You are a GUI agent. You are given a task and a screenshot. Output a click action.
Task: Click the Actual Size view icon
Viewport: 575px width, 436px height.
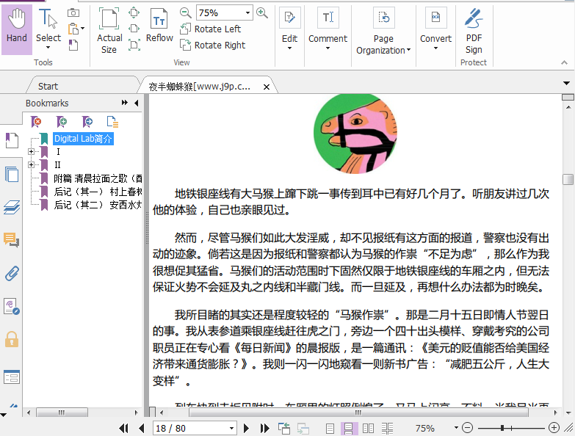click(109, 30)
